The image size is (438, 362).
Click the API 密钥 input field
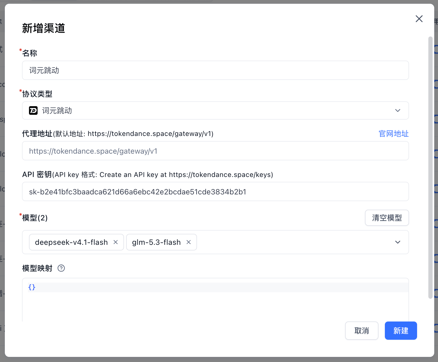[215, 191]
